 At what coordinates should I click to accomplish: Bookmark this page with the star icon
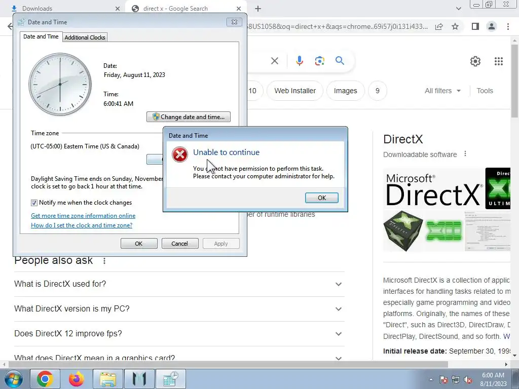pyautogui.click(x=455, y=26)
